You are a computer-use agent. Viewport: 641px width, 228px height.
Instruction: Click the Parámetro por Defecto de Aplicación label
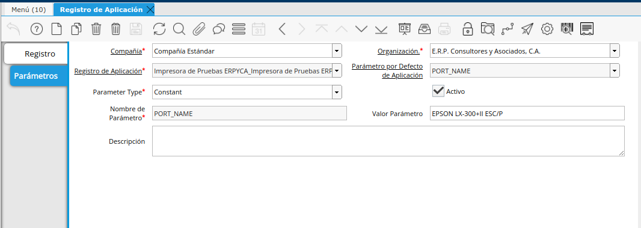click(x=387, y=71)
